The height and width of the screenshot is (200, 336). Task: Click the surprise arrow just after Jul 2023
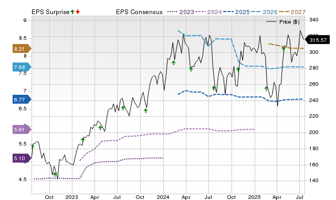pyautogui.click(x=123, y=108)
